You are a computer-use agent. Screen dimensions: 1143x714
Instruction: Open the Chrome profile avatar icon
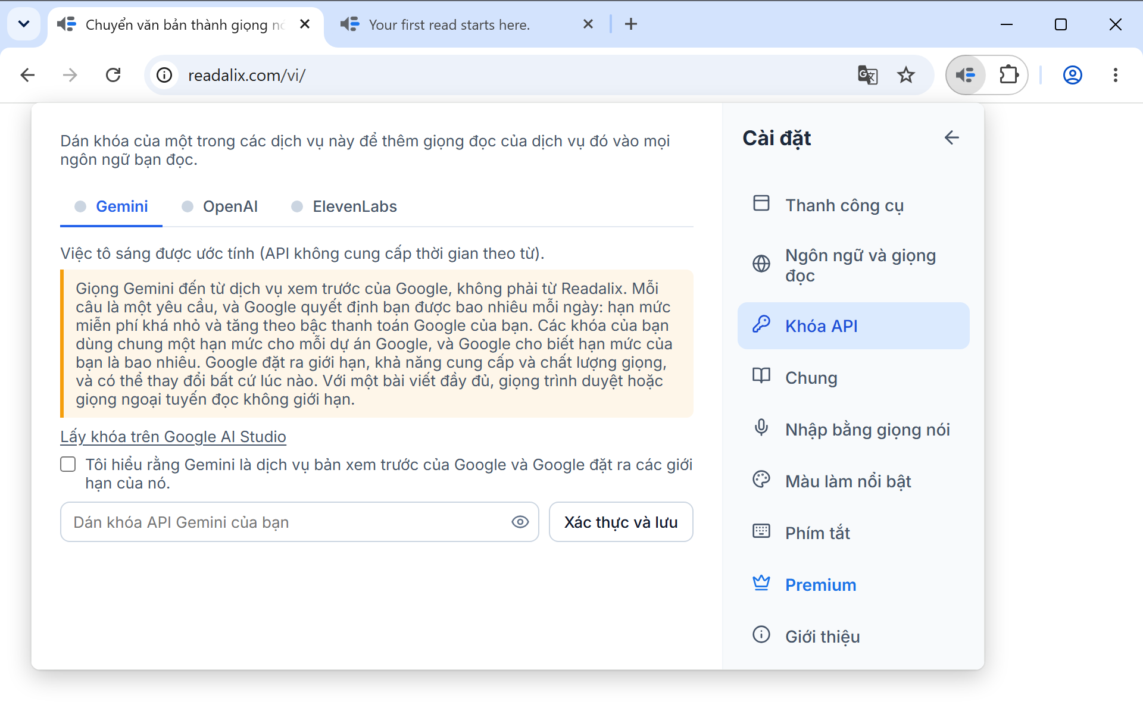click(x=1073, y=75)
